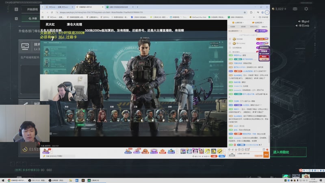Reload the Douyu page
Screen dimensions: 325x183
tap(52, 13)
